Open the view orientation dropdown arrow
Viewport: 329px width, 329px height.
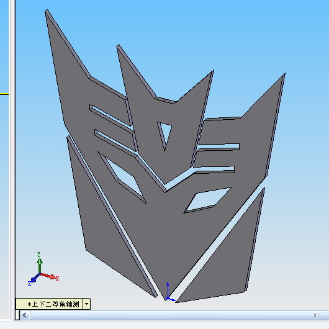(x=87, y=304)
